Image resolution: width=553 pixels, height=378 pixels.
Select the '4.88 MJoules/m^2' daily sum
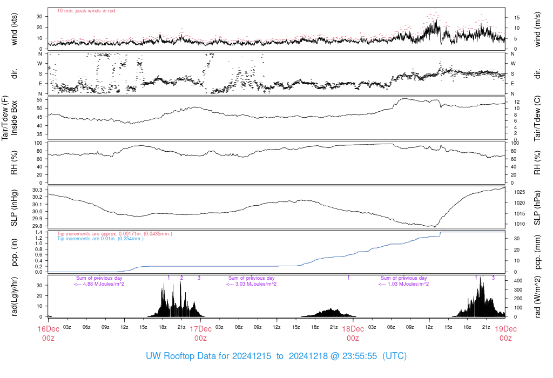pyautogui.click(x=99, y=284)
